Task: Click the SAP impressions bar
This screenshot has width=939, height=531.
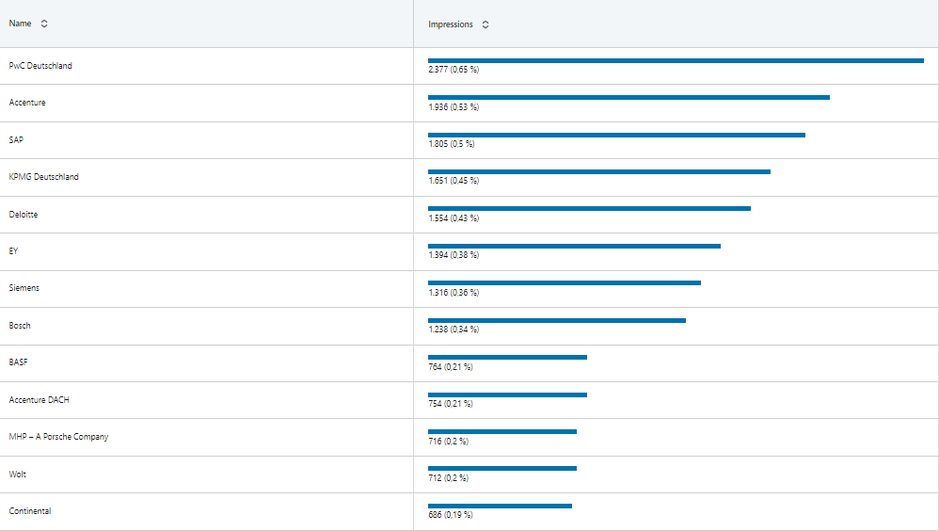Action: [616, 135]
